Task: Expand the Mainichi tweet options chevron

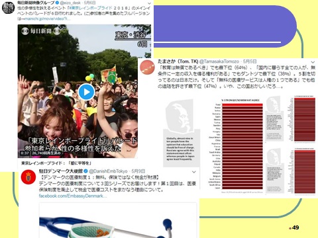Action: 149,3
